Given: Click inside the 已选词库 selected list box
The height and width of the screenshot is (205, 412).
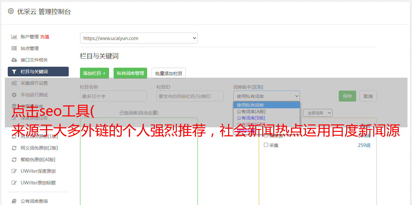Looking at the screenshot, I should point(139,161).
